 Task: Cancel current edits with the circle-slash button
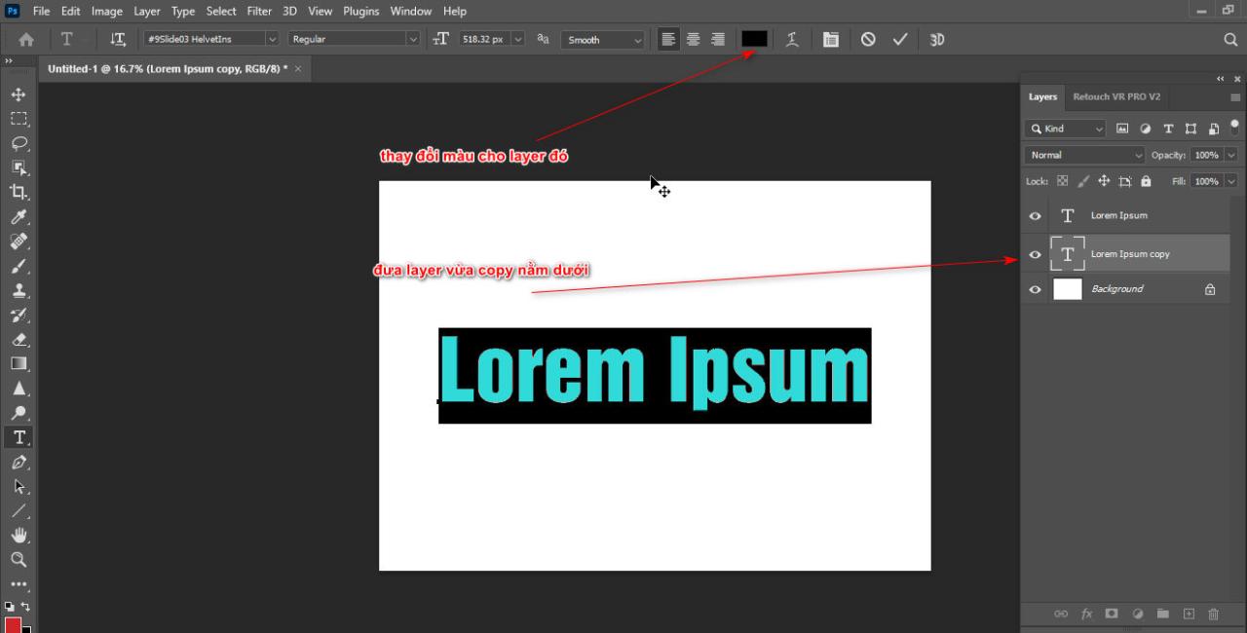pos(867,39)
